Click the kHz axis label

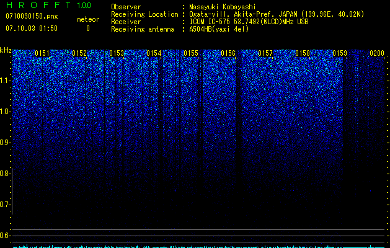pos(6,50)
